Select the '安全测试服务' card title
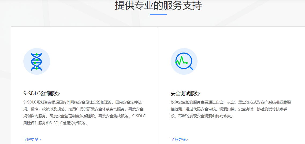305x144 pixels. tap(185, 94)
